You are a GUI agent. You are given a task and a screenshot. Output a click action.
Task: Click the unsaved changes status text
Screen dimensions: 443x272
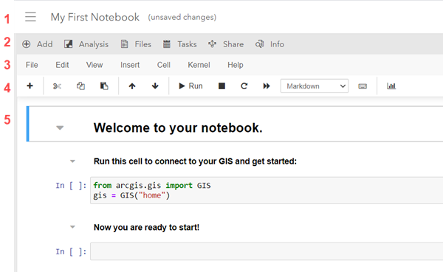(x=182, y=17)
